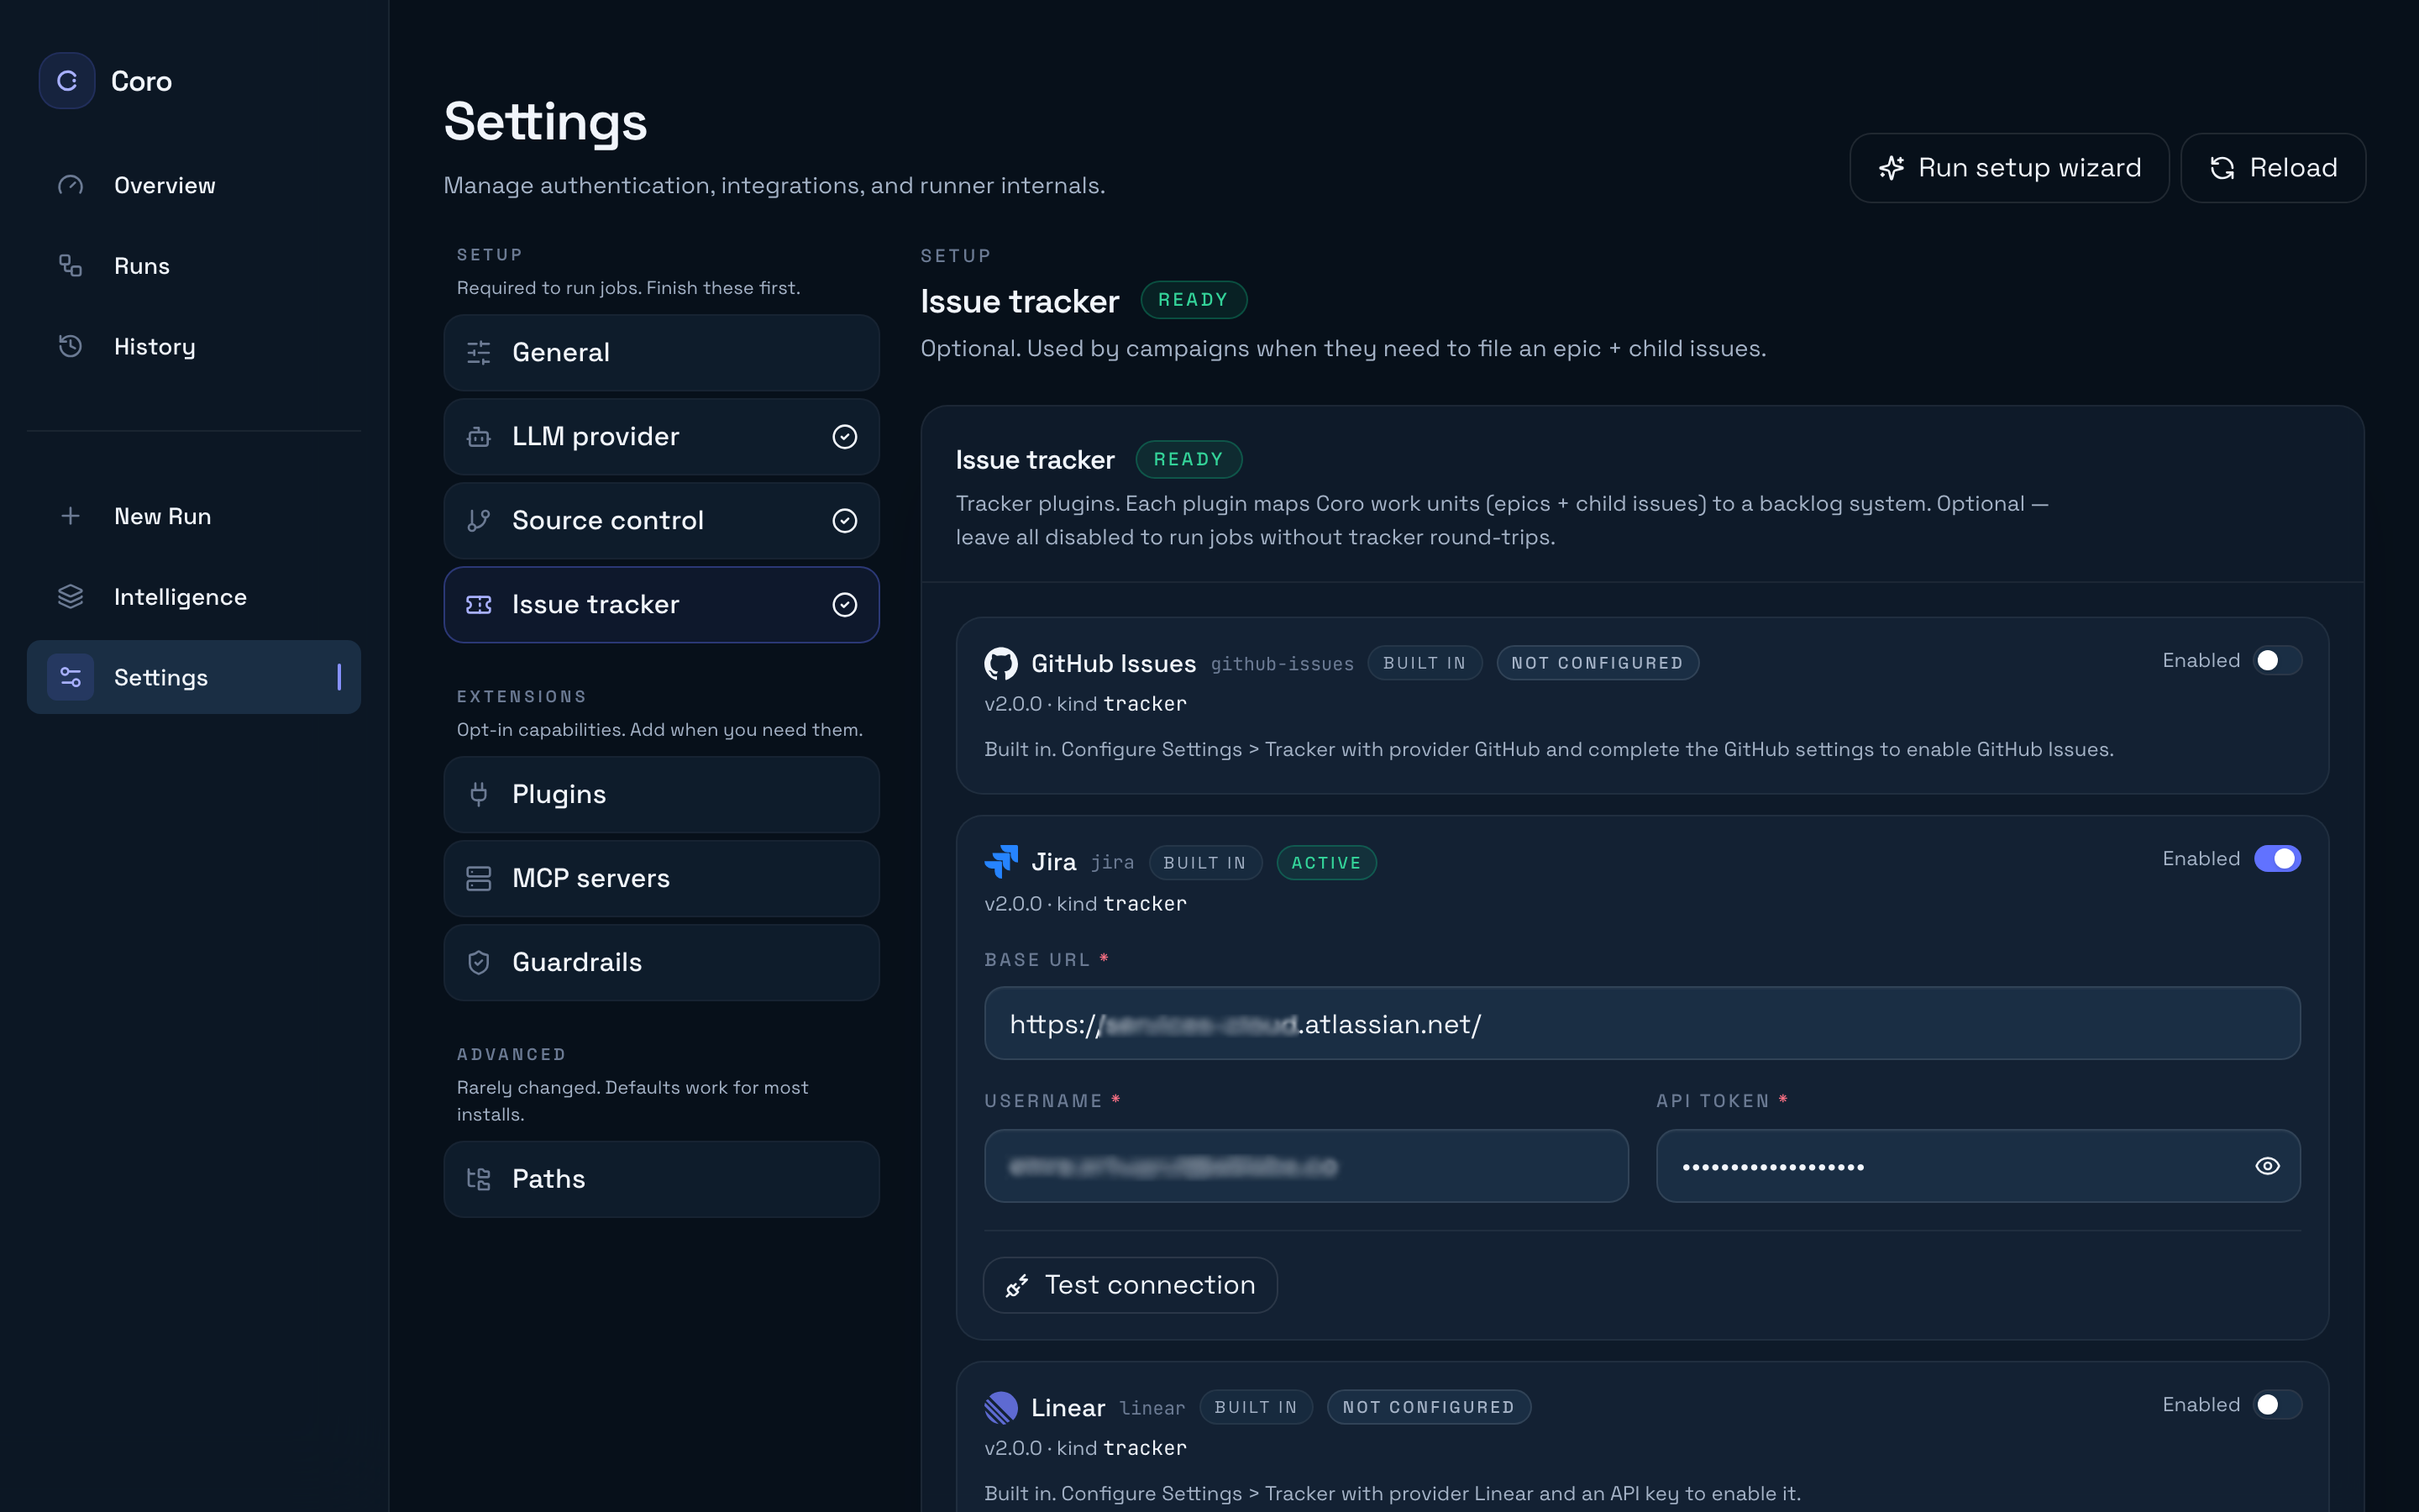Click the MCP servers icon
The image size is (2419, 1512).
coord(479,878)
